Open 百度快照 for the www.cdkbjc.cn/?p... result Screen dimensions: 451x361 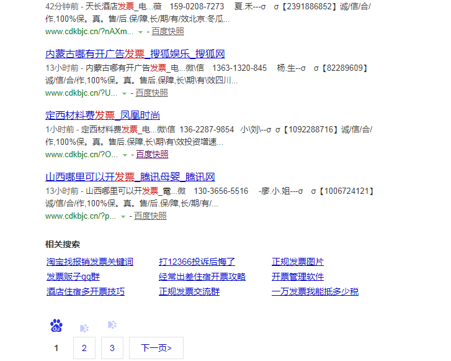click(150, 216)
